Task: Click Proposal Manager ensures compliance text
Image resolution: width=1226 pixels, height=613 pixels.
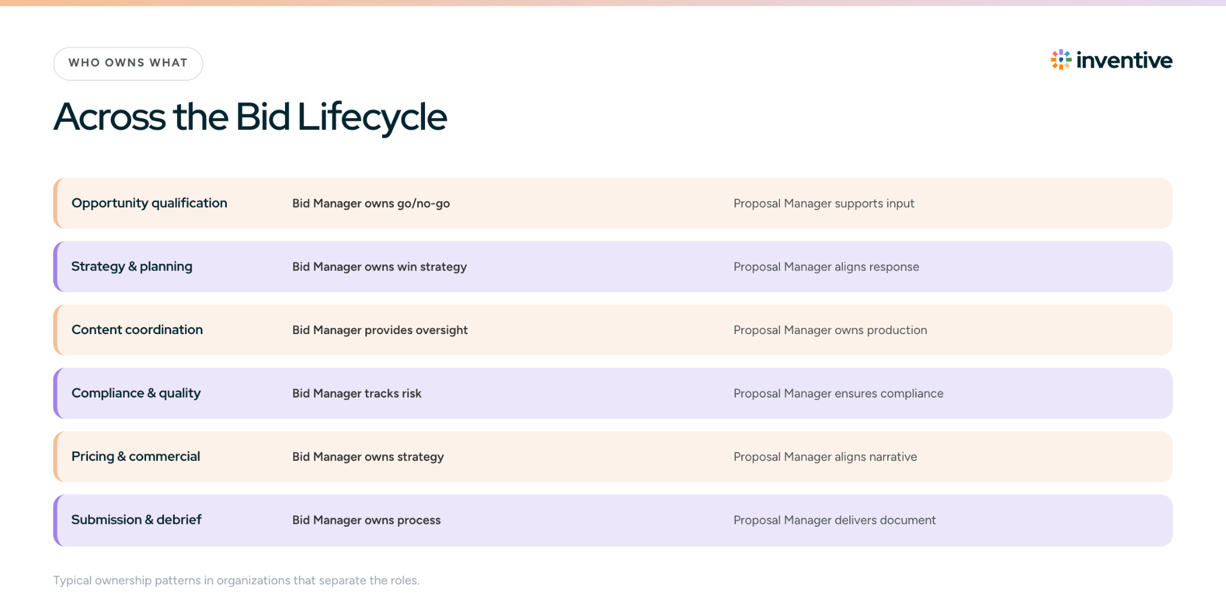Action: (x=838, y=393)
